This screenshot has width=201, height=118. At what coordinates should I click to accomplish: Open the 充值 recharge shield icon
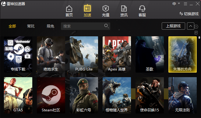coord(106,8)
